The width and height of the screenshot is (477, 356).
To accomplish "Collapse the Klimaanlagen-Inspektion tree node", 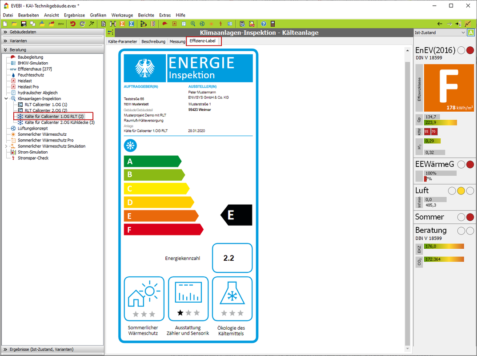I will pos(6,99).
